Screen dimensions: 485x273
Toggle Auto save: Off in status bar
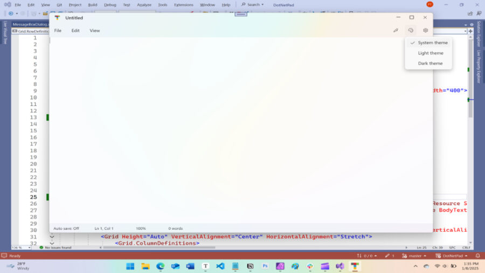click(66, 228)
